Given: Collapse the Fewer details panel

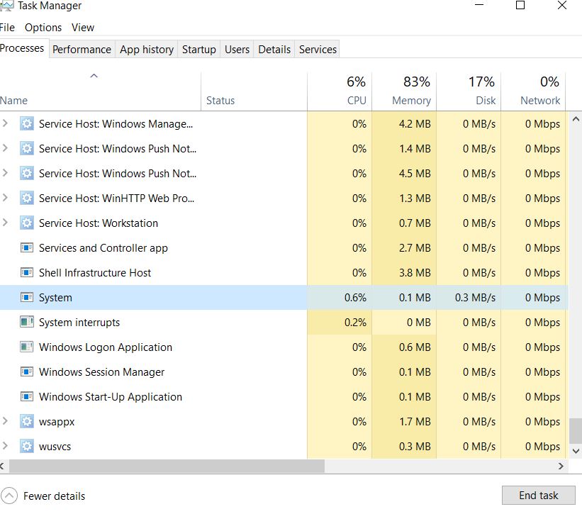Looking at the screenshot, I should [x=9, y=496].
